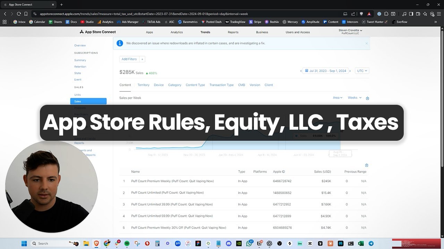Switch to the CMB tab
Image resolution: width=444 pixels, height=249 pixels.
[x=241, y=85]
